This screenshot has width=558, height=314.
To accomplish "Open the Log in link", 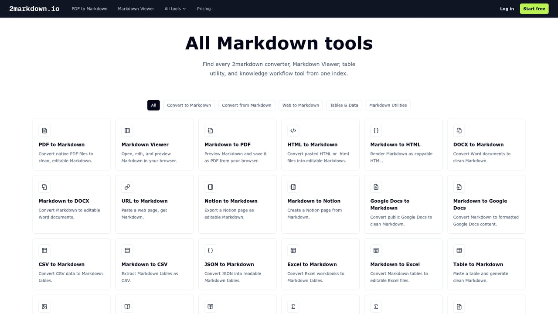I will click(x=507, y=9).
